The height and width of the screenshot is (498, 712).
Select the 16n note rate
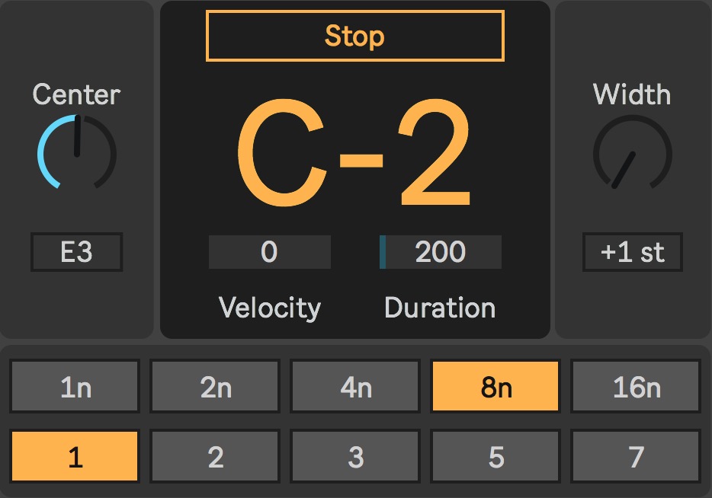636,387
